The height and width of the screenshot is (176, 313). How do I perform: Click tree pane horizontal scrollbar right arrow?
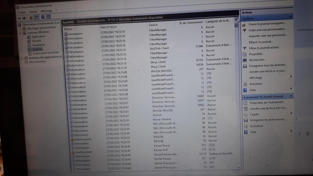click(x=68, y=171)
